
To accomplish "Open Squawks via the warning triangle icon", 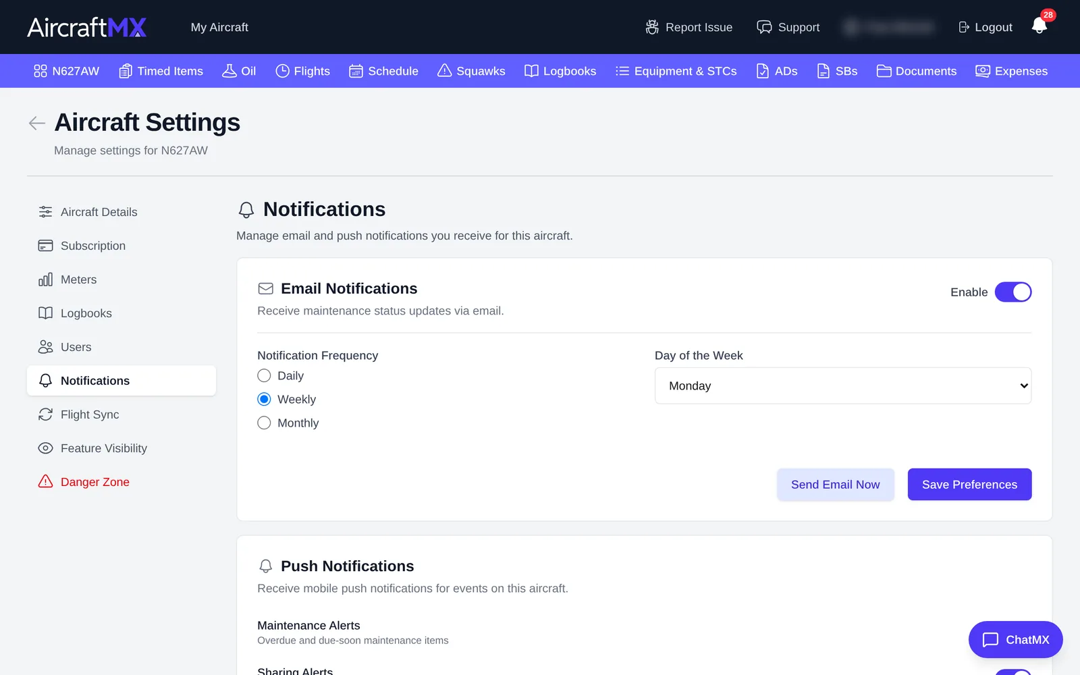I will coord(444,71).
